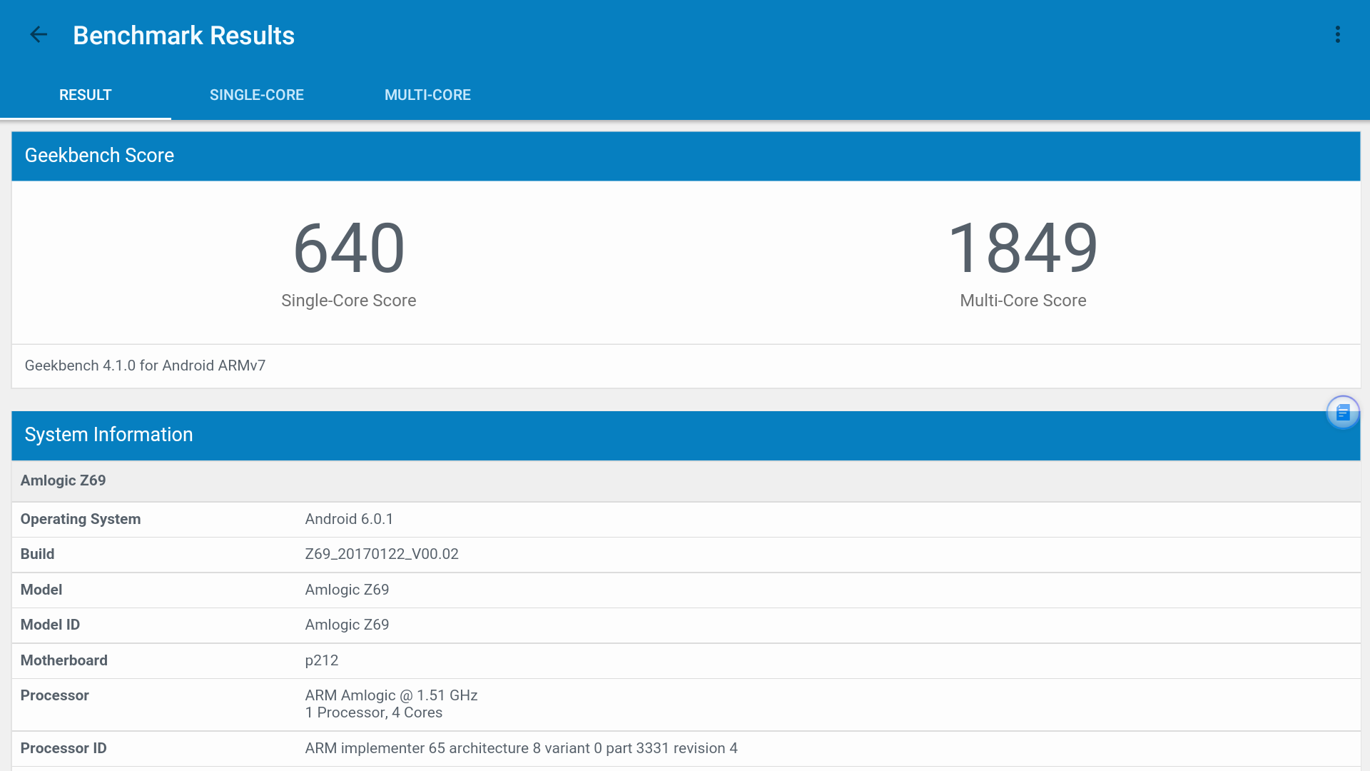Open the three-dot overflow menu

pyautogui.click(x=1338, y=34)
